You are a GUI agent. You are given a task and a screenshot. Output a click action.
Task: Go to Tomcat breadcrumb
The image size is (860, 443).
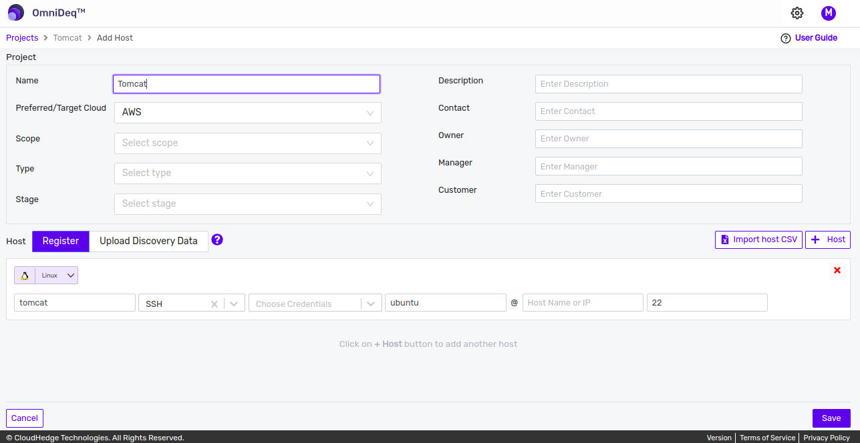pos(67,38)
